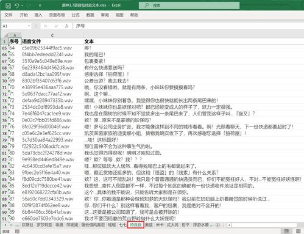Open the 数据 ribbon tab
Viewport: 304px width, 234px height.
coord(90,15)
